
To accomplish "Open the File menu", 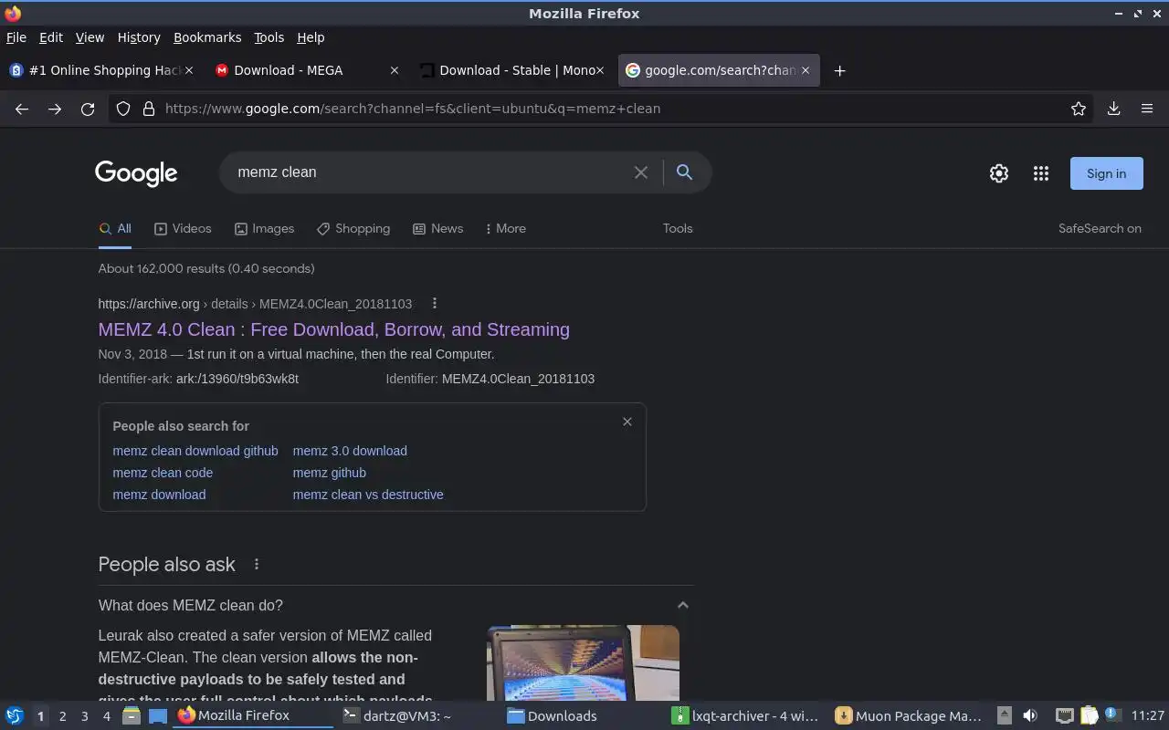I will click(x=16, y=37).
